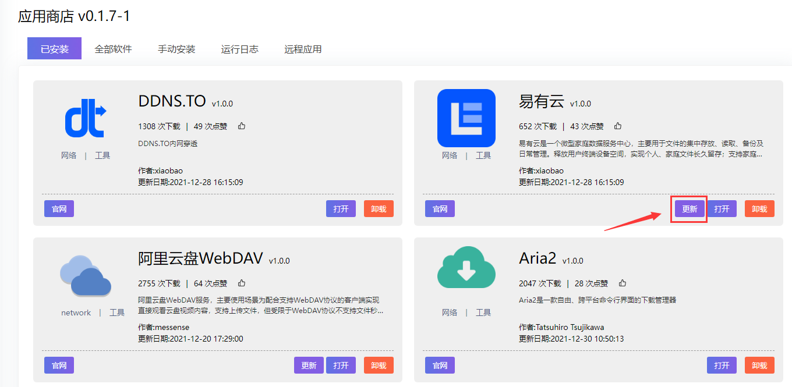The width and height of the screenshot is (792, 387).
Task: Give Aria2 a like via thumbs-up icon
Action: [623, 282]
